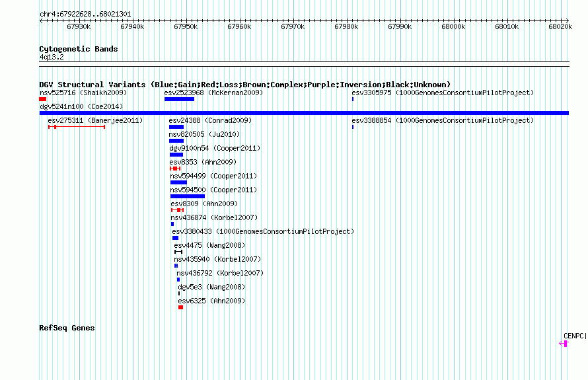This screenshot has width=588, height=380.
Task: Click the esv24388 blue gain bar
Action: point(176,127)
